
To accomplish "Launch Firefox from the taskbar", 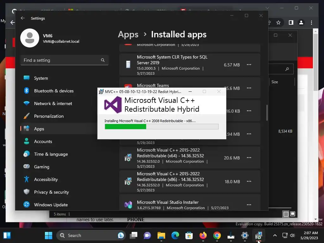I will (203, 235).
